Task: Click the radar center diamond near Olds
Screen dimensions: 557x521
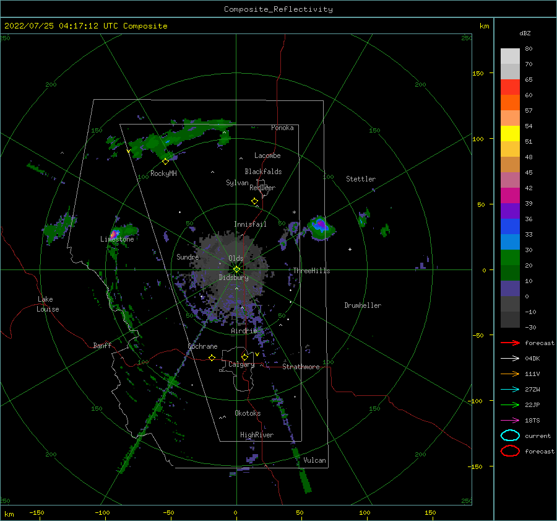Action: [236, 269]
